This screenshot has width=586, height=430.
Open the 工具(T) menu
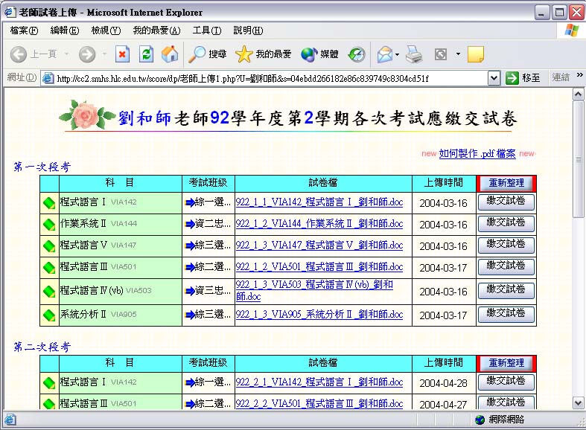coord(206,31)
